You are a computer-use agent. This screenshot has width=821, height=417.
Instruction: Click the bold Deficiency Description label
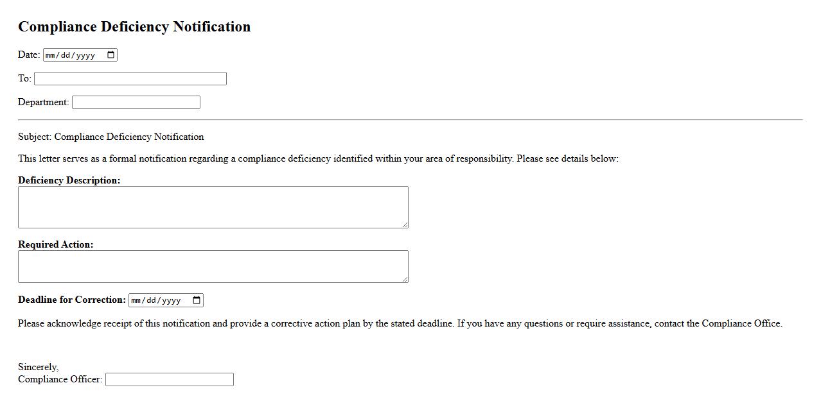[x=69, y=180]
